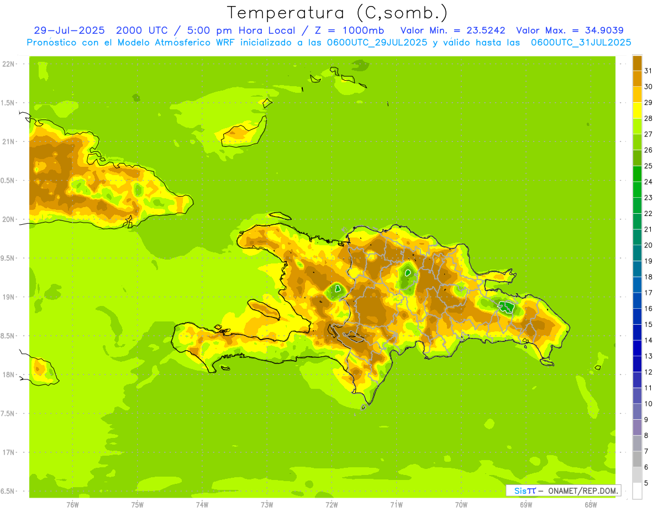Click the '9.5N' latitude label
The image size is (663, 512).
tap(8, 258)
